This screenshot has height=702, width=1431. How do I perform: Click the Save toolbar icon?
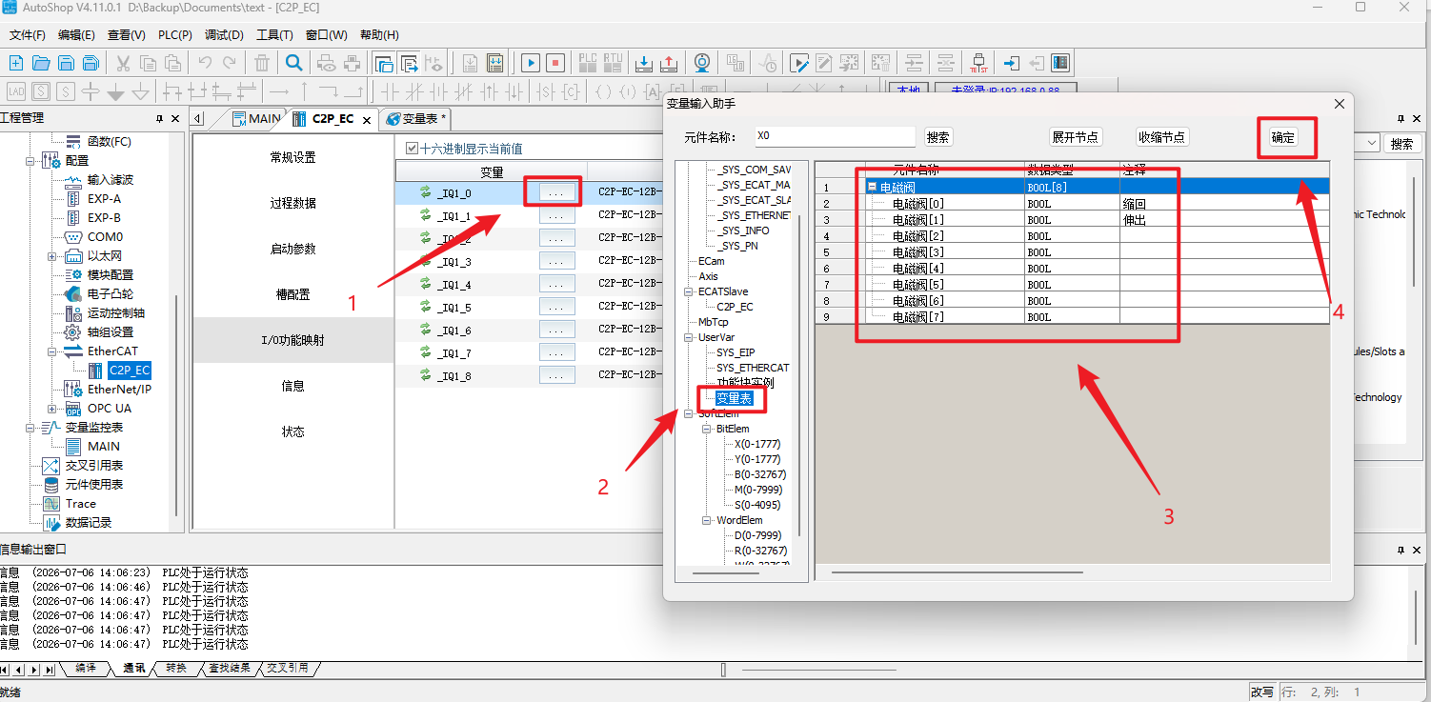[66, 64]
